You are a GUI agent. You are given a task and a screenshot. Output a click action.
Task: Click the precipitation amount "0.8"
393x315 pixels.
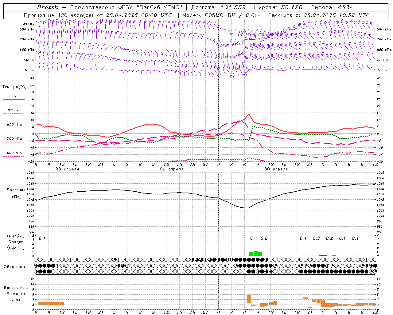(264, 238)
